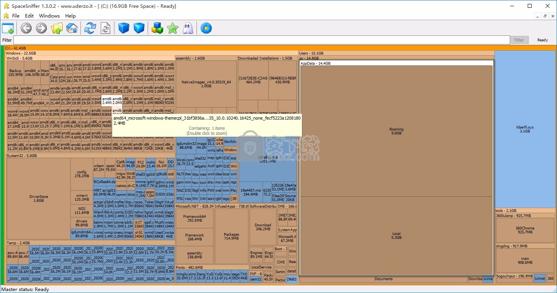Select the config 278.2MB folder

(82, 174)
